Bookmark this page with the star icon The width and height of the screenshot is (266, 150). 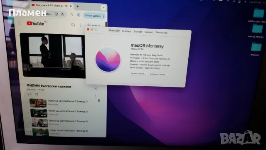[x=62, y=14]
